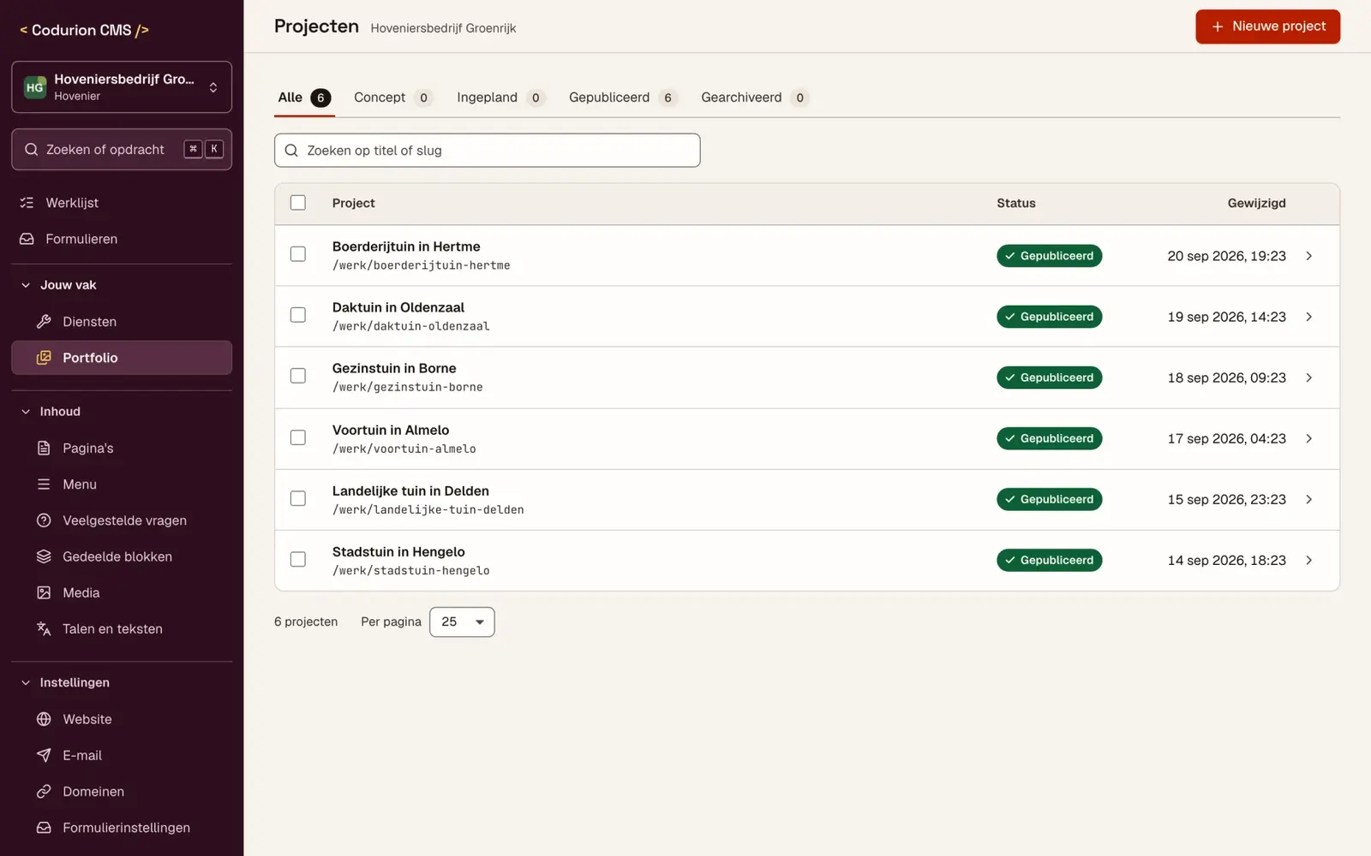This screenshot has width=1371, height=856.
Task: Click the Portfolio images icon
Action: tap(44, 358)
